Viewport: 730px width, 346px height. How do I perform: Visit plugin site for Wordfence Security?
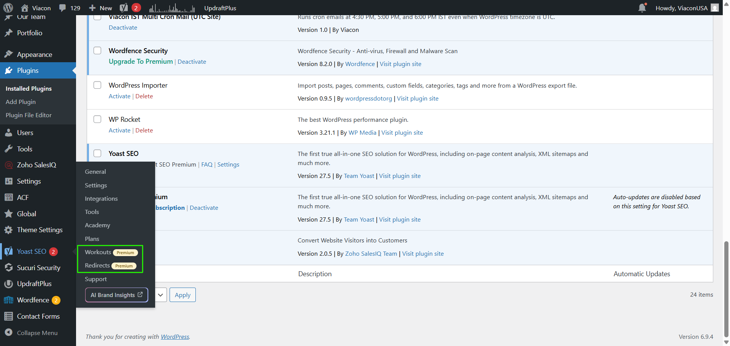pyautogui.click(x=400, y=64)
